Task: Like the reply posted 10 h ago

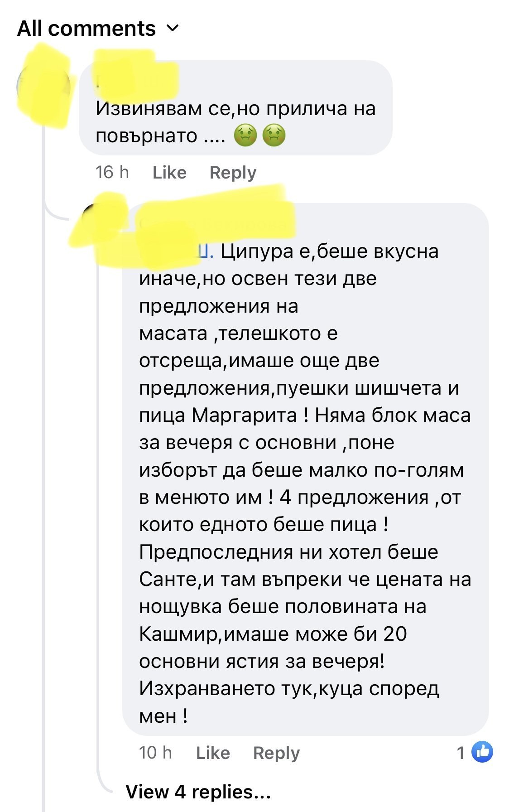Action: coord(213,753)
